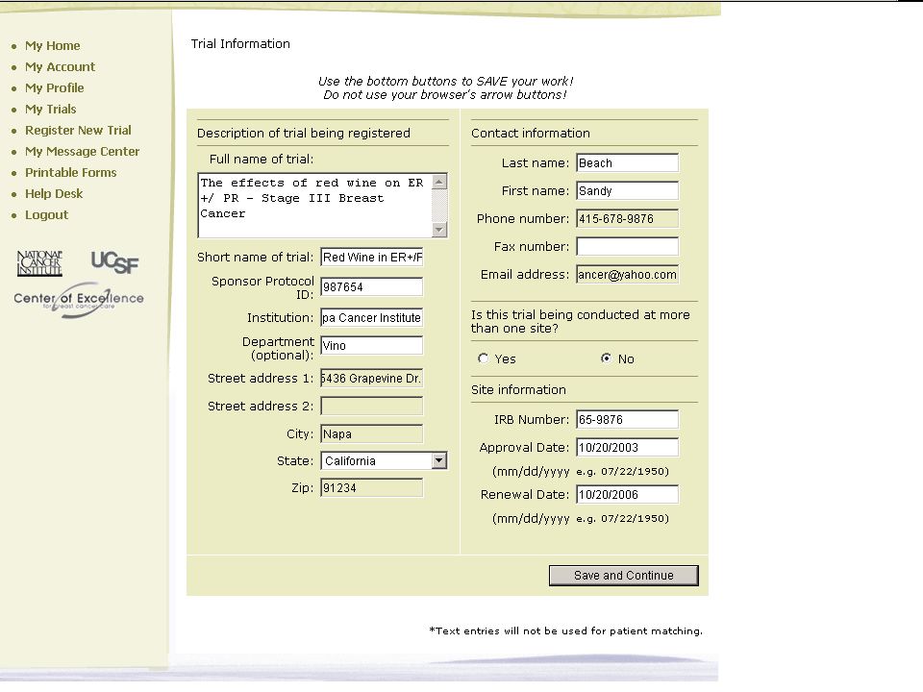Click the empty Street address 2 field

click(x=372, y=406)
